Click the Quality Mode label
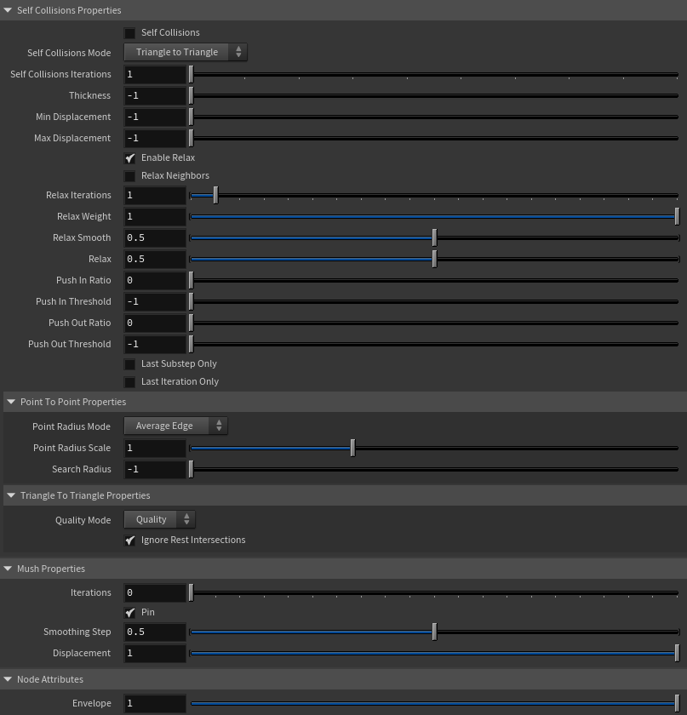 83,520
